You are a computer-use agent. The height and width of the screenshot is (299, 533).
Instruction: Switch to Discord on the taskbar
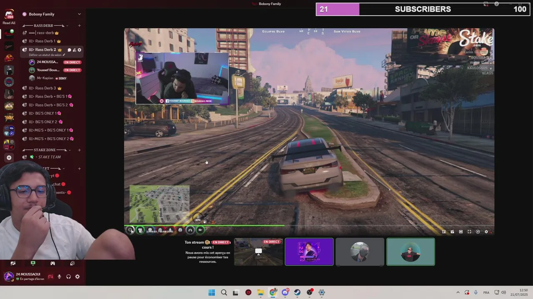(285, 292)
